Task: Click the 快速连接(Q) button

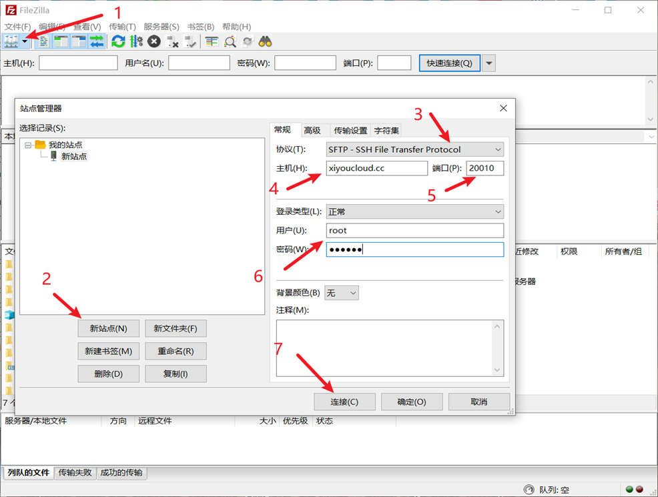Action: [x=449, y=63]
